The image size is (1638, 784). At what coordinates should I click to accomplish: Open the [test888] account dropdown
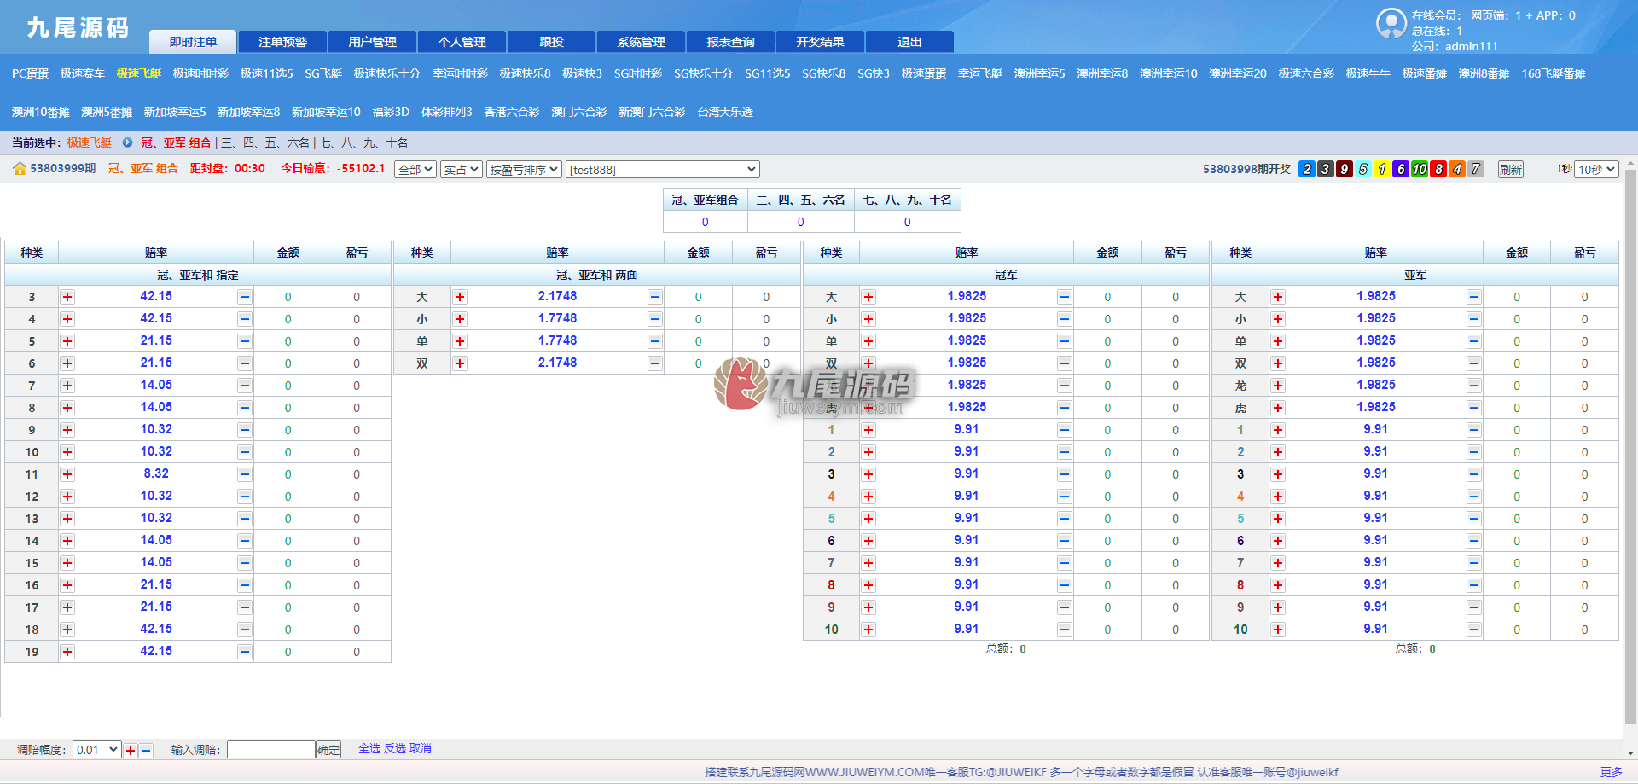coord(663,170)
